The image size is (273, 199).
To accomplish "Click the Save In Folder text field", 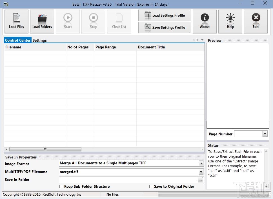I will pyautogui.click(x=128, y=180).
